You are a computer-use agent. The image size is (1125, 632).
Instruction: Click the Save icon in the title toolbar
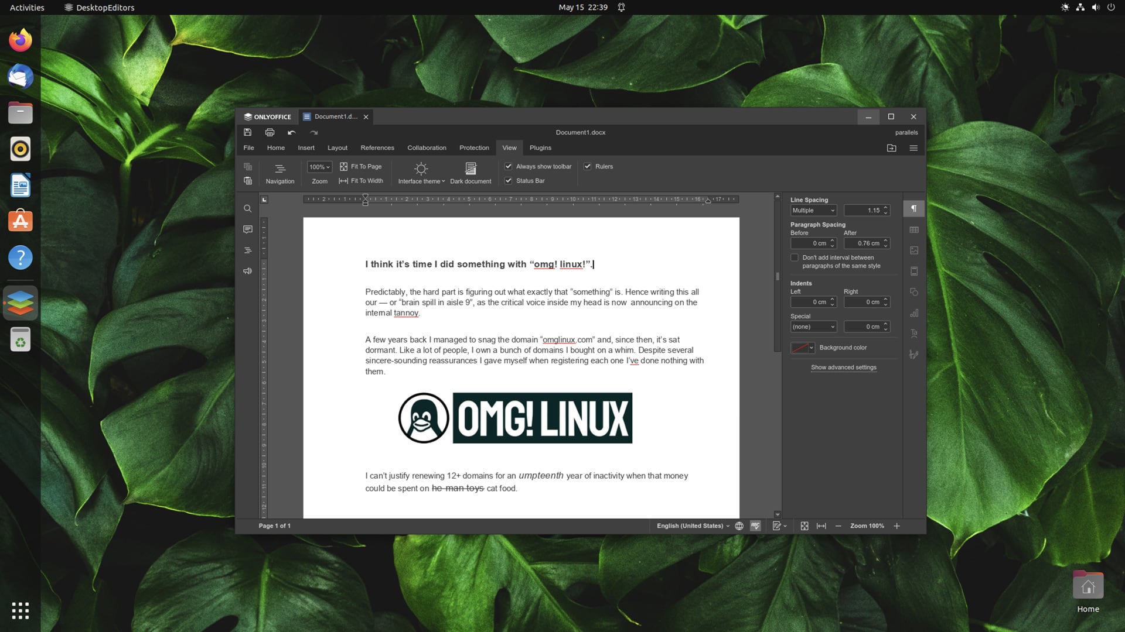tap(247, 132)
